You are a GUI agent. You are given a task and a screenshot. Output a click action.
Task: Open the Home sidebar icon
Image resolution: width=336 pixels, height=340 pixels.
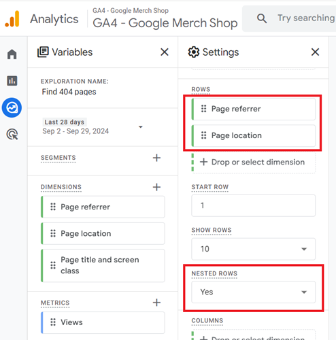12,54
